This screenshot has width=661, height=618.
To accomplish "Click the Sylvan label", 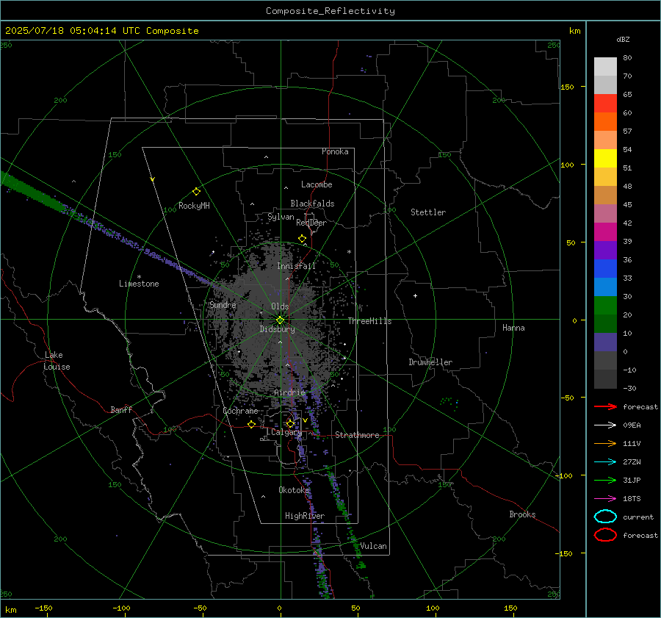I will coord(281,217).
